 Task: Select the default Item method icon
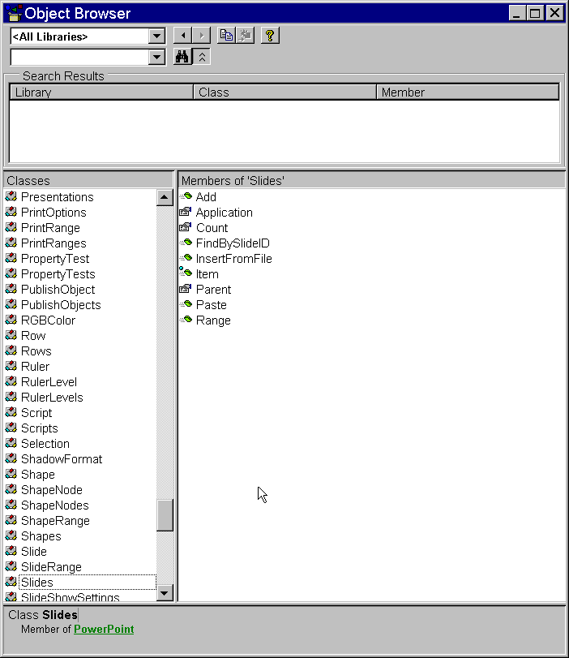click(x=186, y=273)
